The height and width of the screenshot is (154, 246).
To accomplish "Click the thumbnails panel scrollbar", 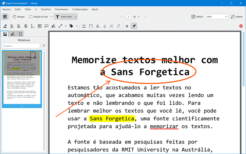I will [x=44, y=101].
